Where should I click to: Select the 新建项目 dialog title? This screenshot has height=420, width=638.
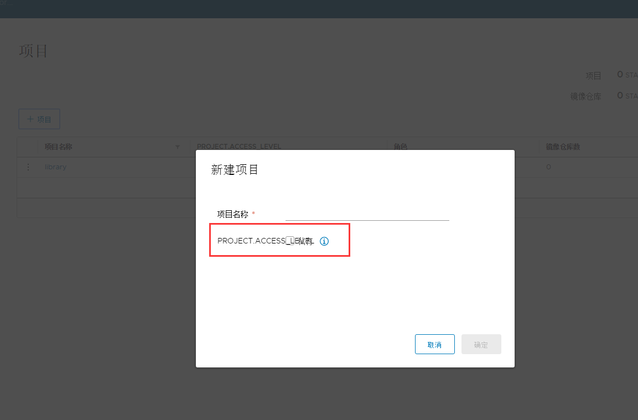coord(235,169)
